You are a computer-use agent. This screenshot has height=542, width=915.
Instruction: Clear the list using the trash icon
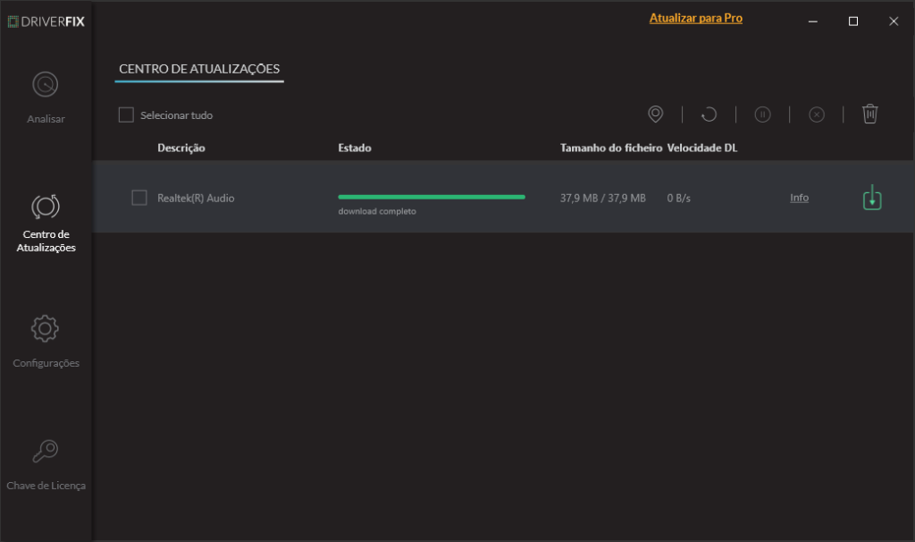(870, 114)
